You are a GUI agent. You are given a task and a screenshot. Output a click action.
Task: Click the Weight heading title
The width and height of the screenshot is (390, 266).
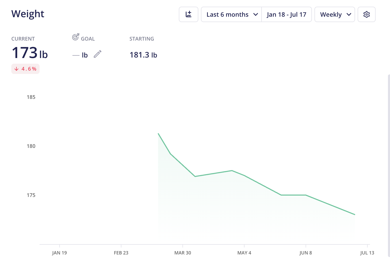point(28,14)
